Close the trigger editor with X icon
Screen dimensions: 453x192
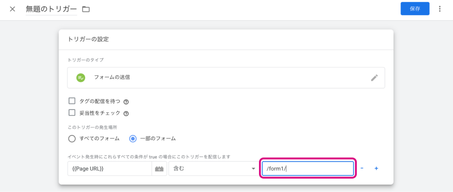(12, 9)
